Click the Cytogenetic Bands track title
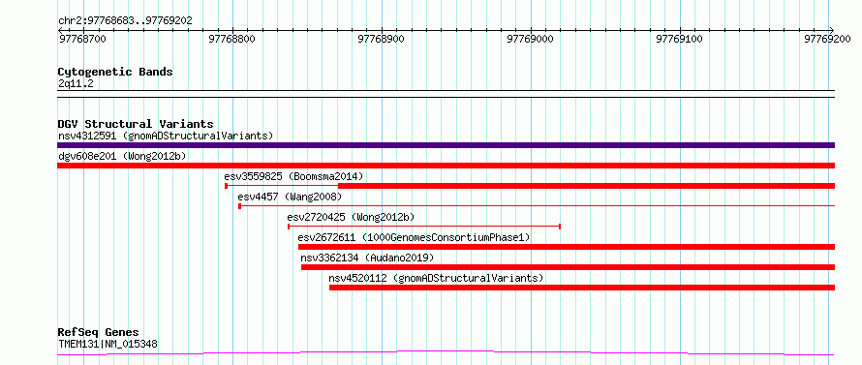Image resolution: width=862 pixels, height=365 pixels. [115, 72]
